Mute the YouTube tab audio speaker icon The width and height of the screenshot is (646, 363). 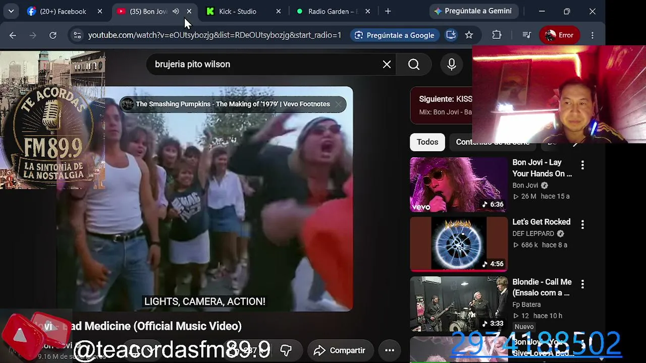click(176, 11)
